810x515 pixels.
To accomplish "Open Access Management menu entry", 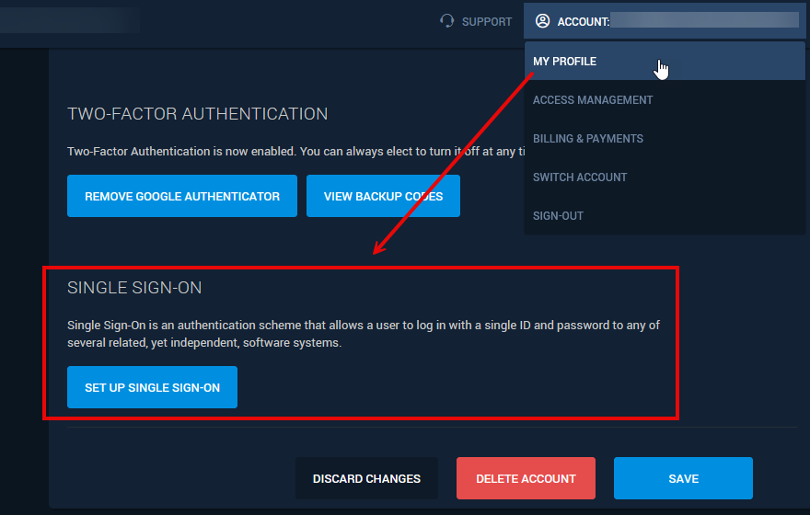I will pyautogui.click(x=593, y=100).
